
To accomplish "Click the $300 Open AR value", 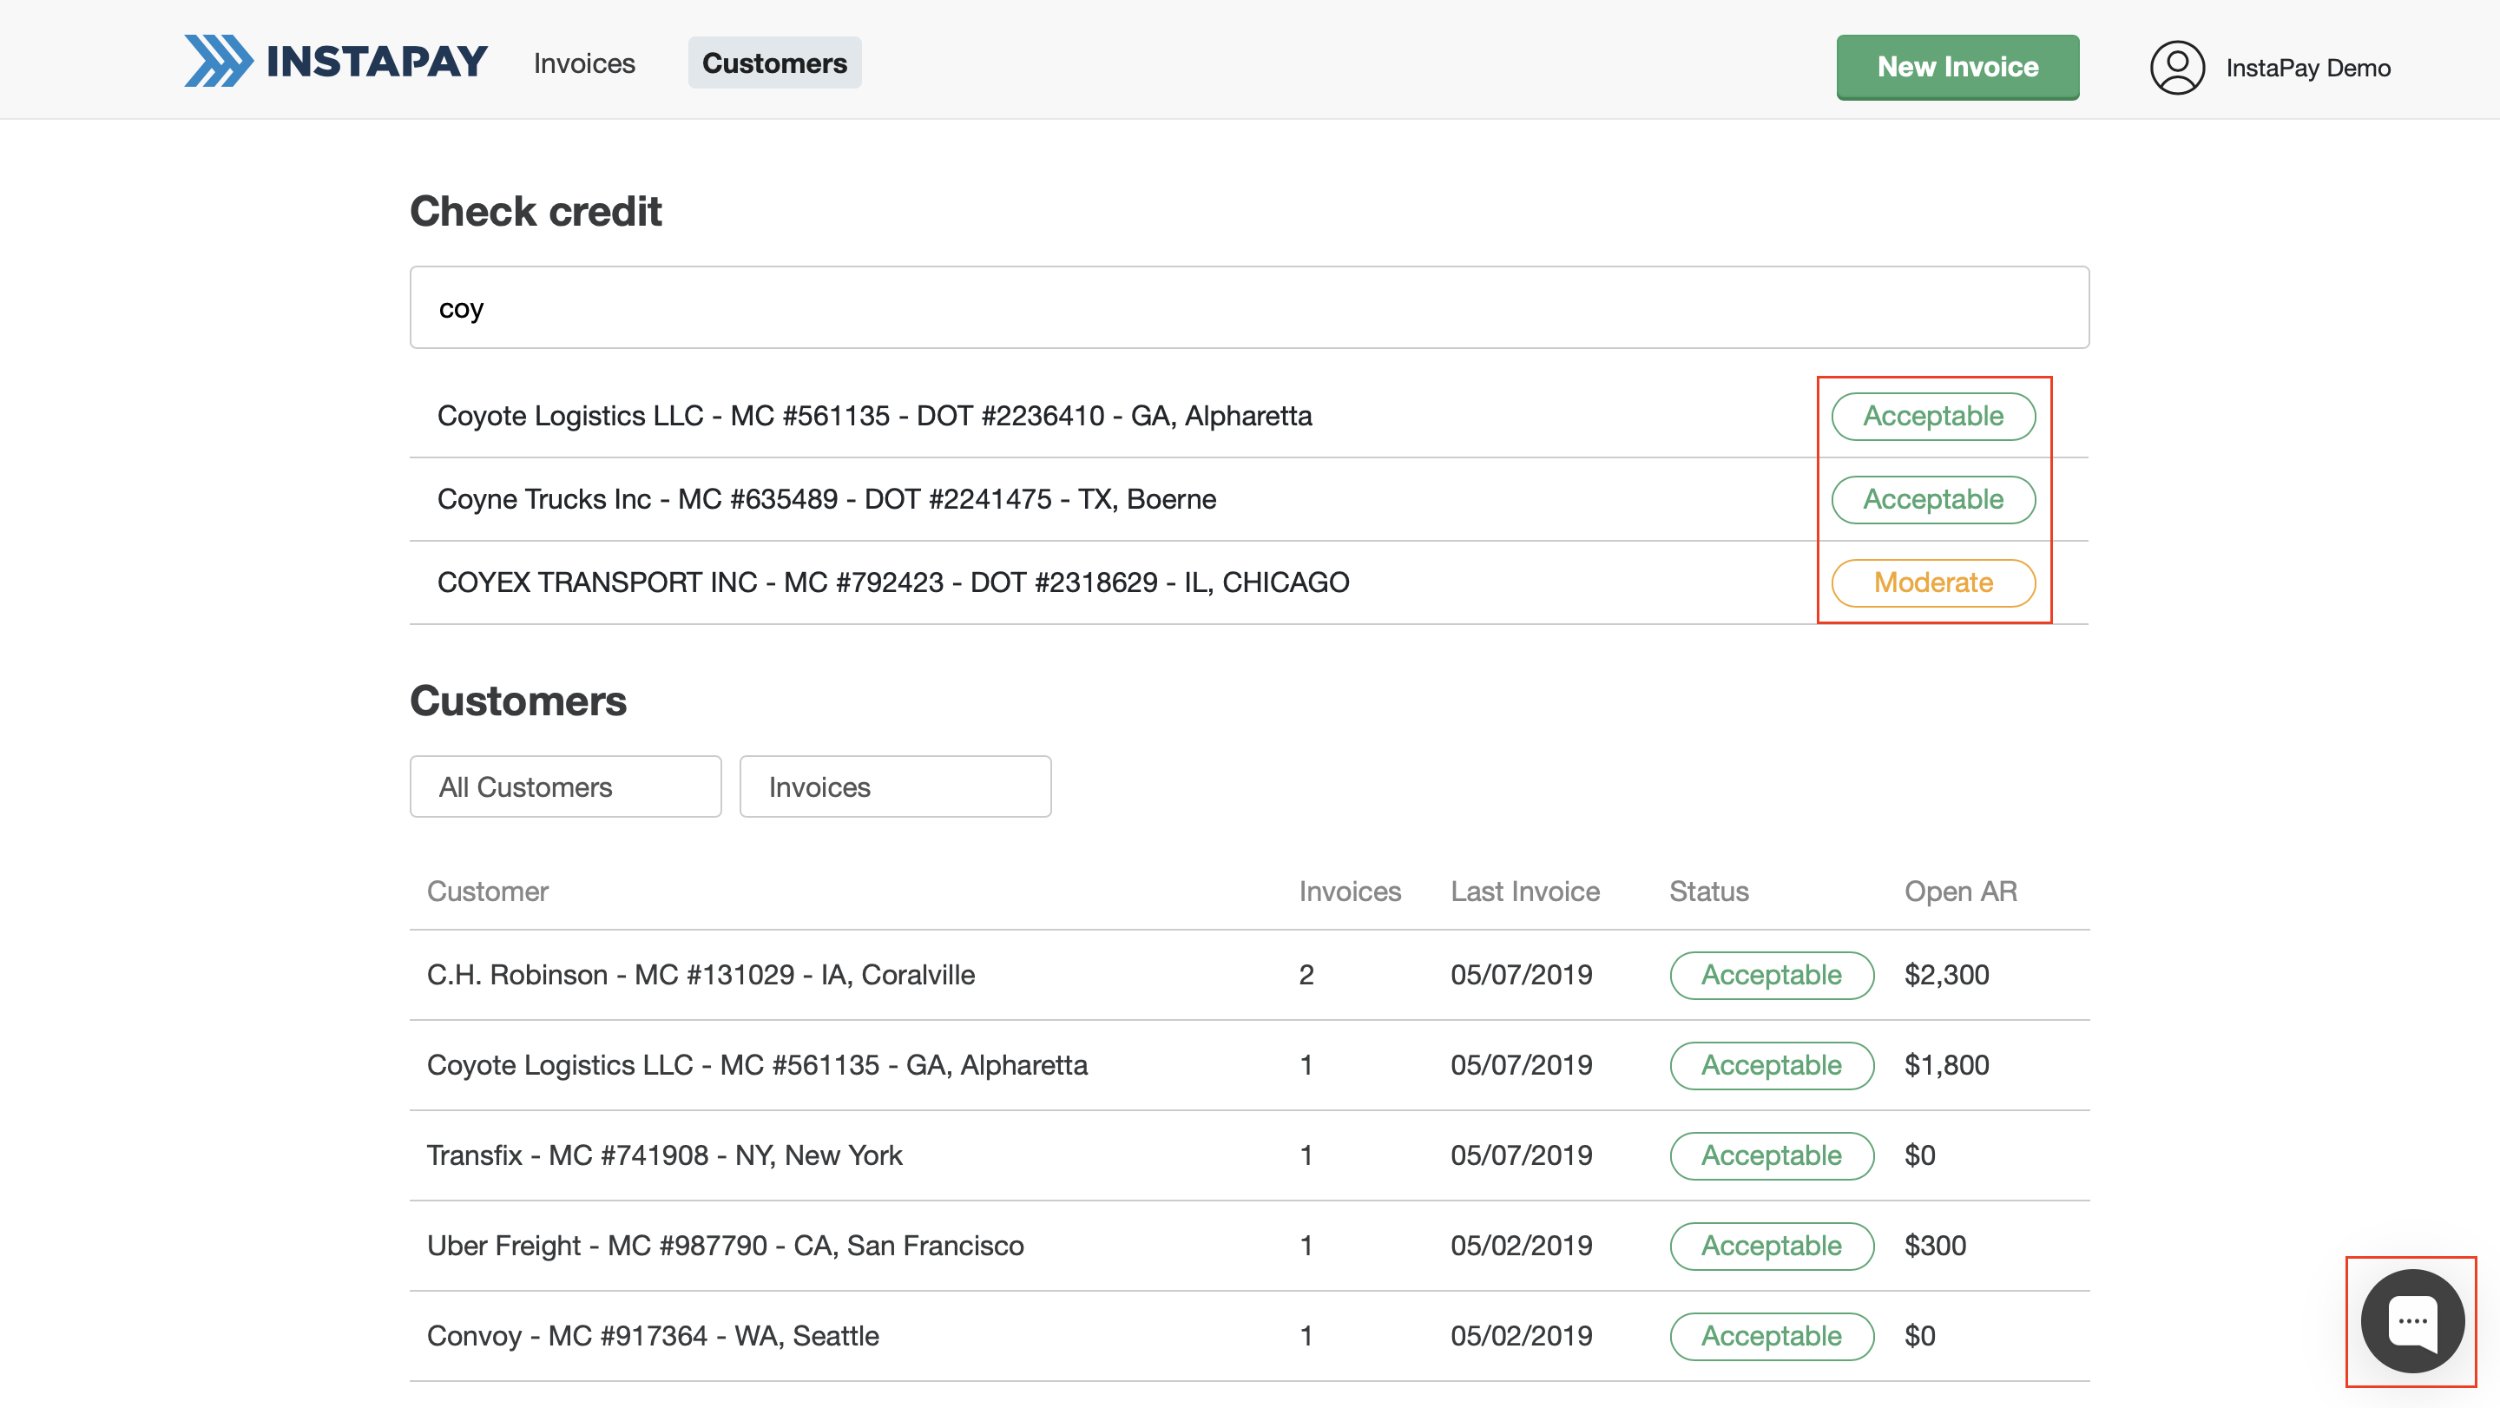I will coord(1934,1246).
